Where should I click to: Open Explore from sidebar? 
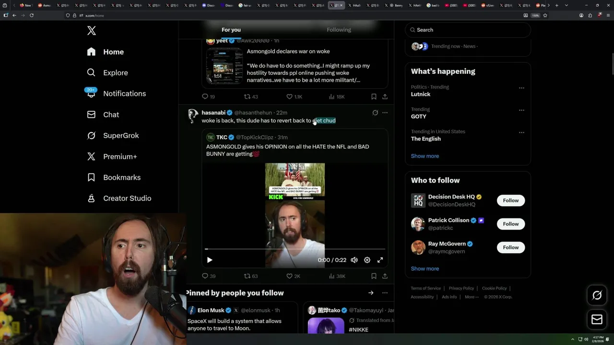[x=107, y=73]
